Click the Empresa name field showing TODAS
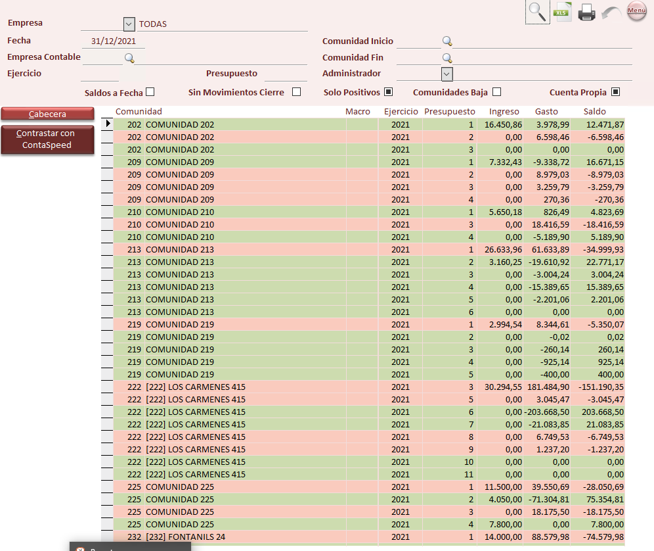Screen dimensions: 654x551 click(x=223, y=24)
